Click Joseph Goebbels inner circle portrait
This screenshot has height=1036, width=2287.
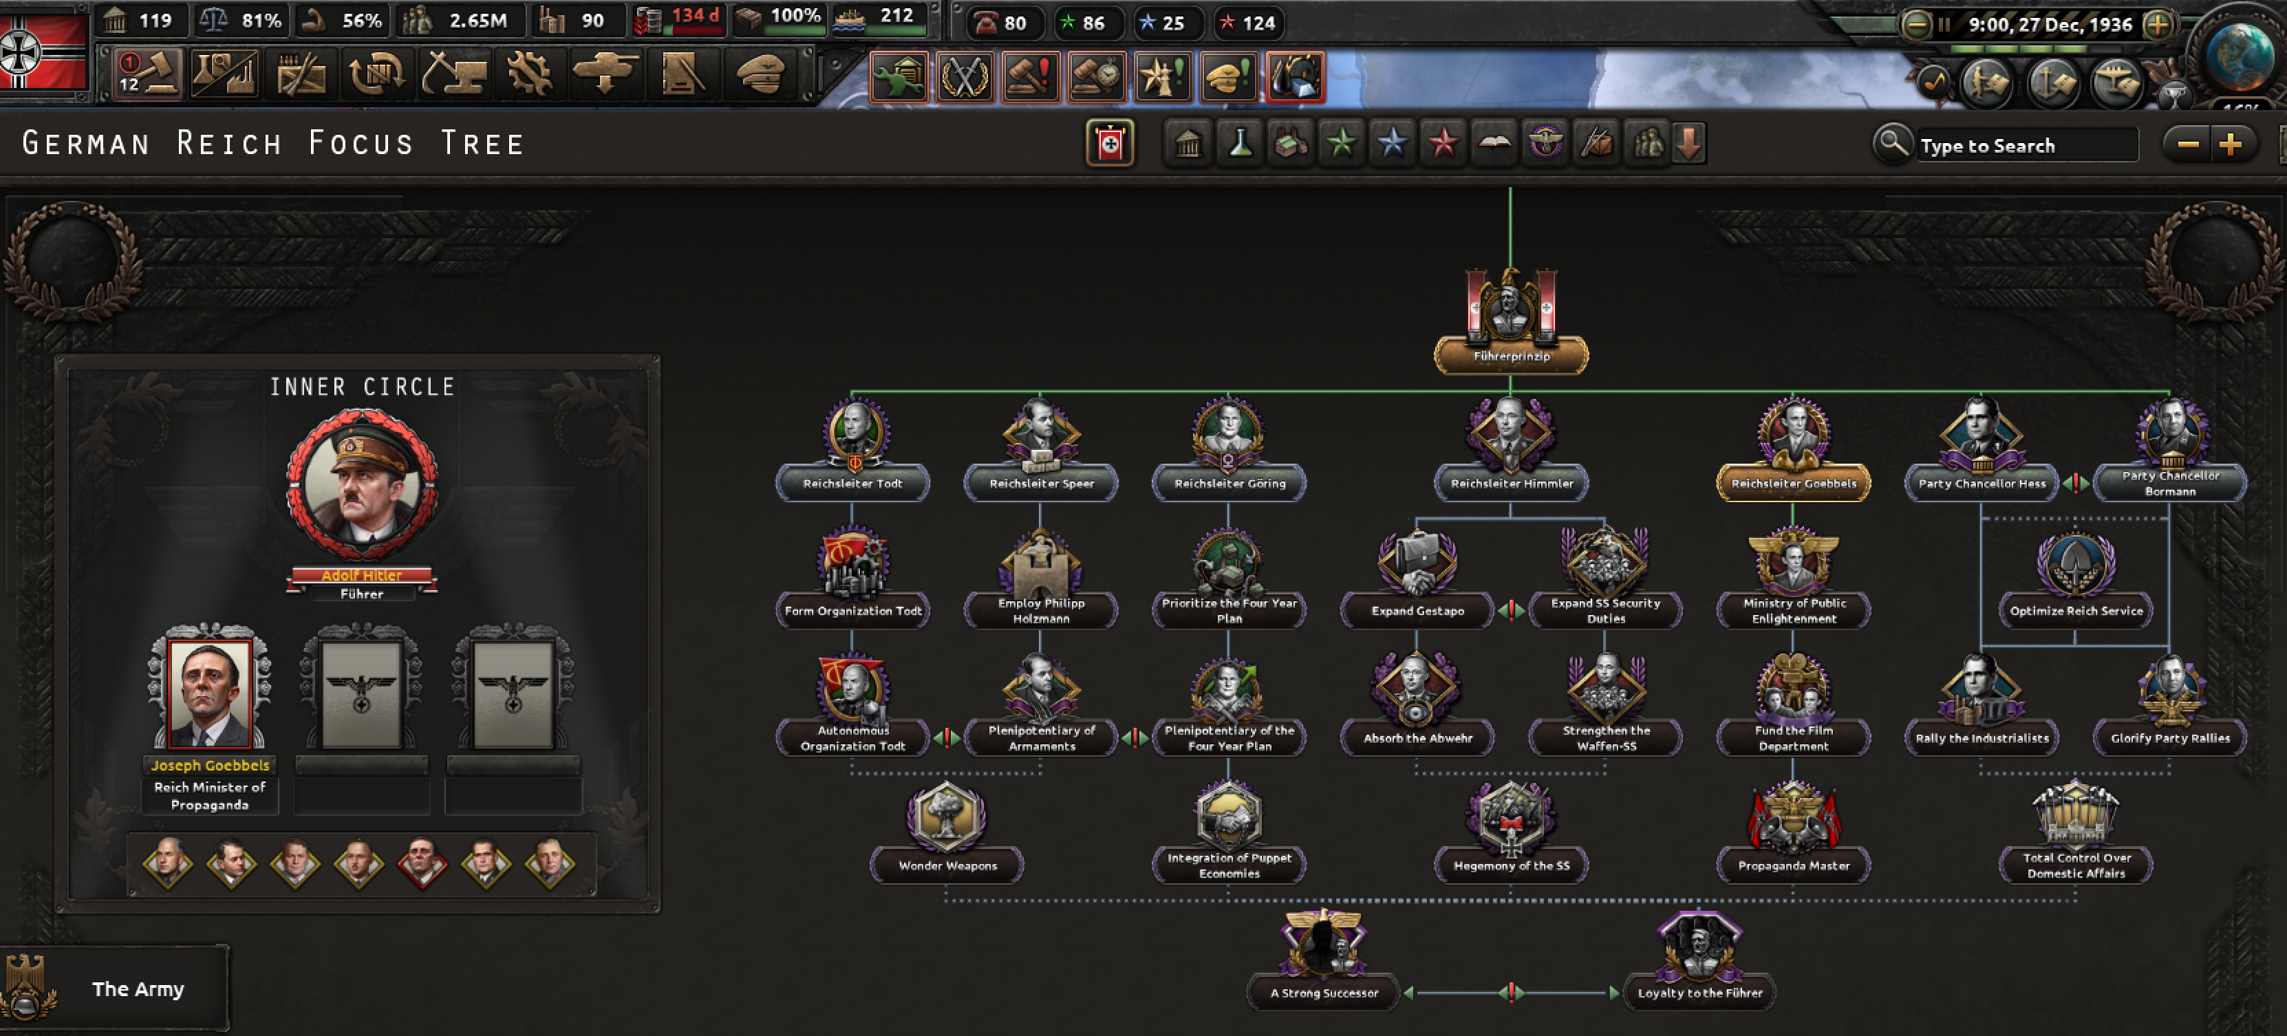click(210, 694)
